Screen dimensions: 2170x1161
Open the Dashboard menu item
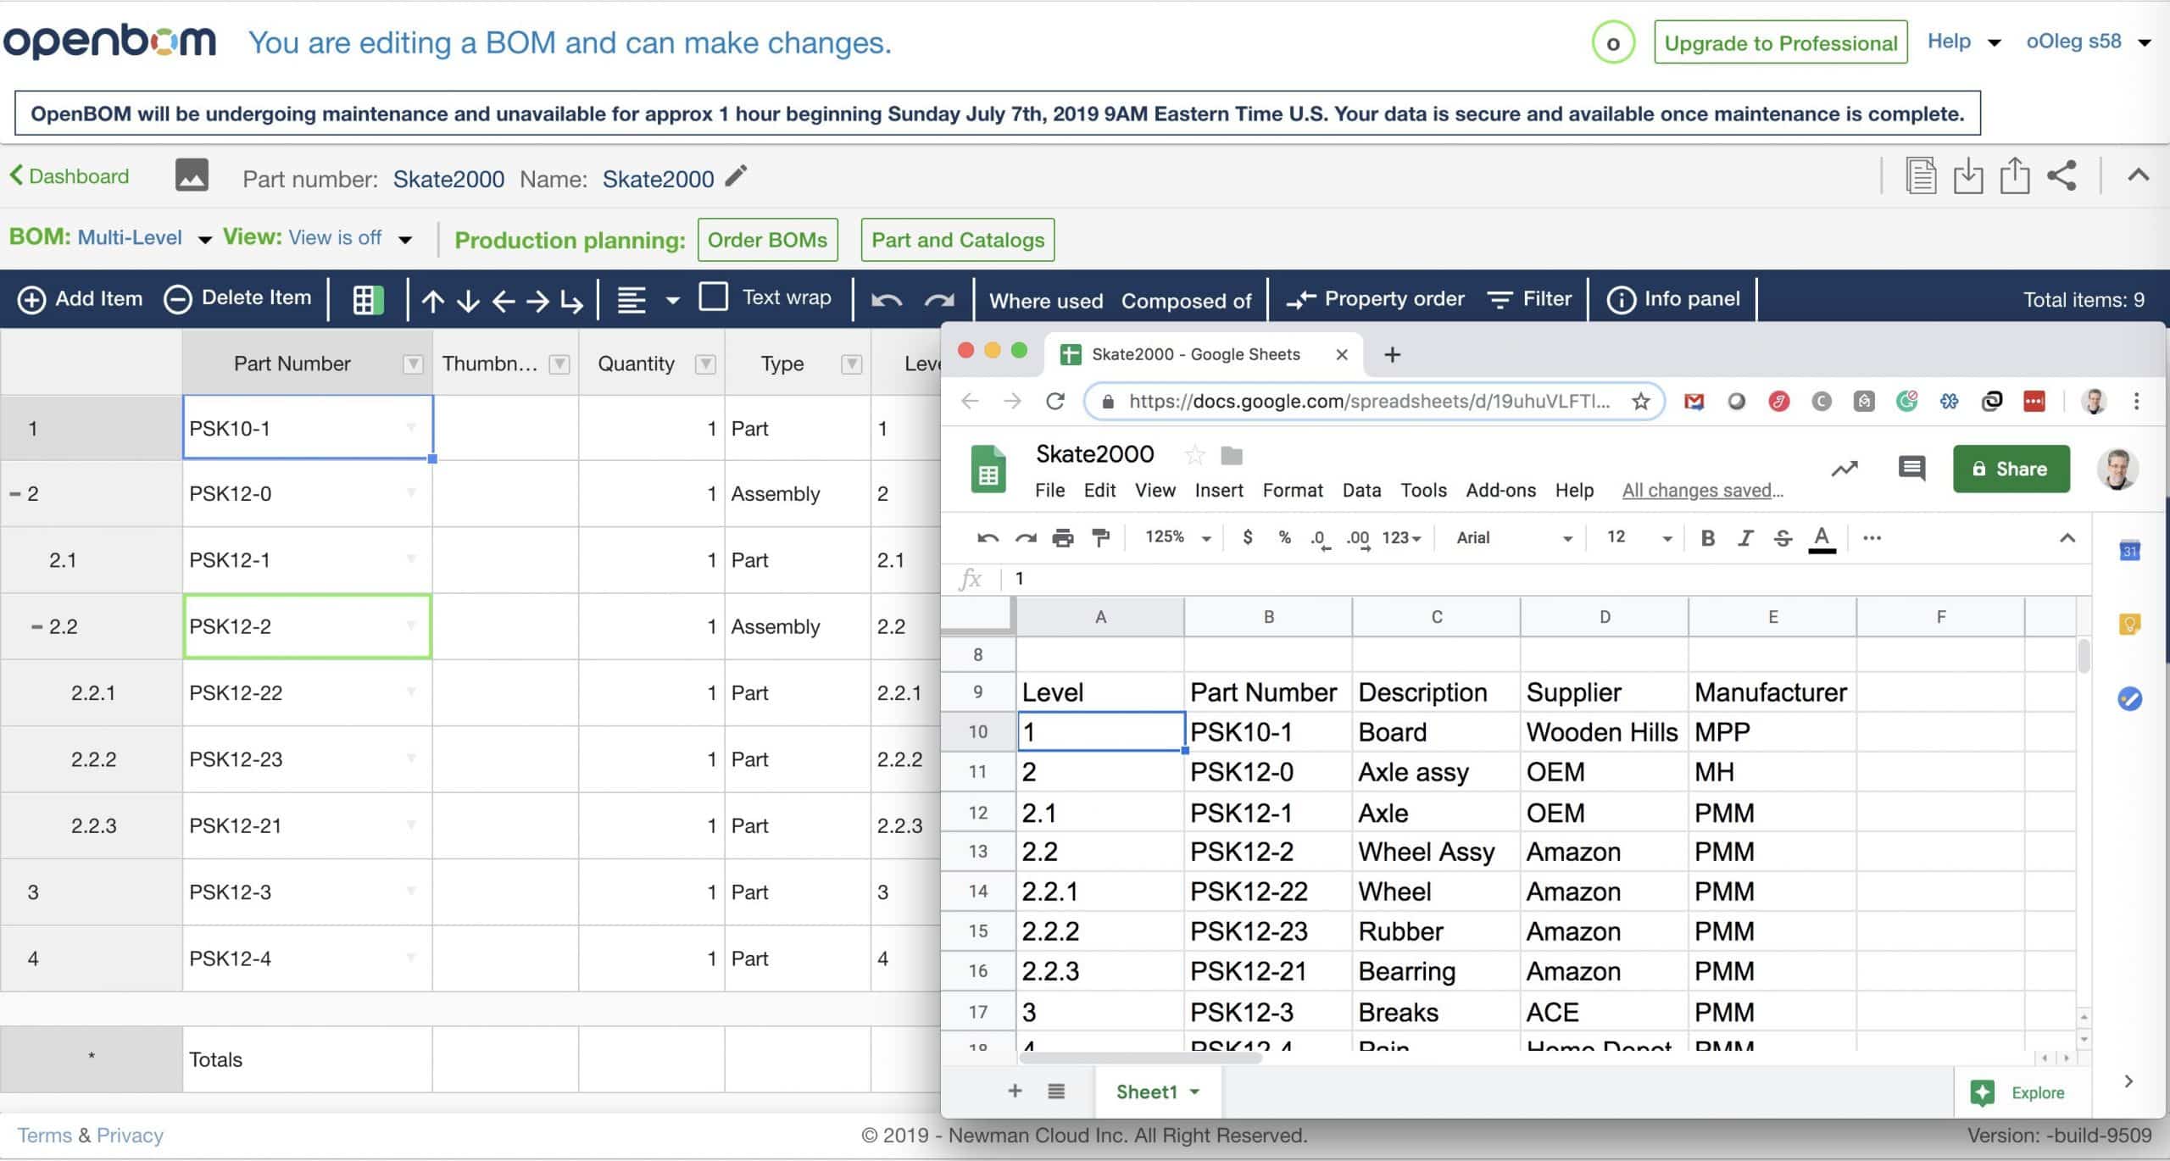pos(73,175)
